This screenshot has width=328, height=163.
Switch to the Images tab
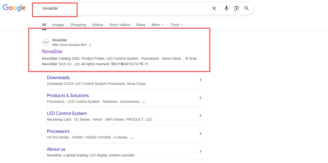58,25
